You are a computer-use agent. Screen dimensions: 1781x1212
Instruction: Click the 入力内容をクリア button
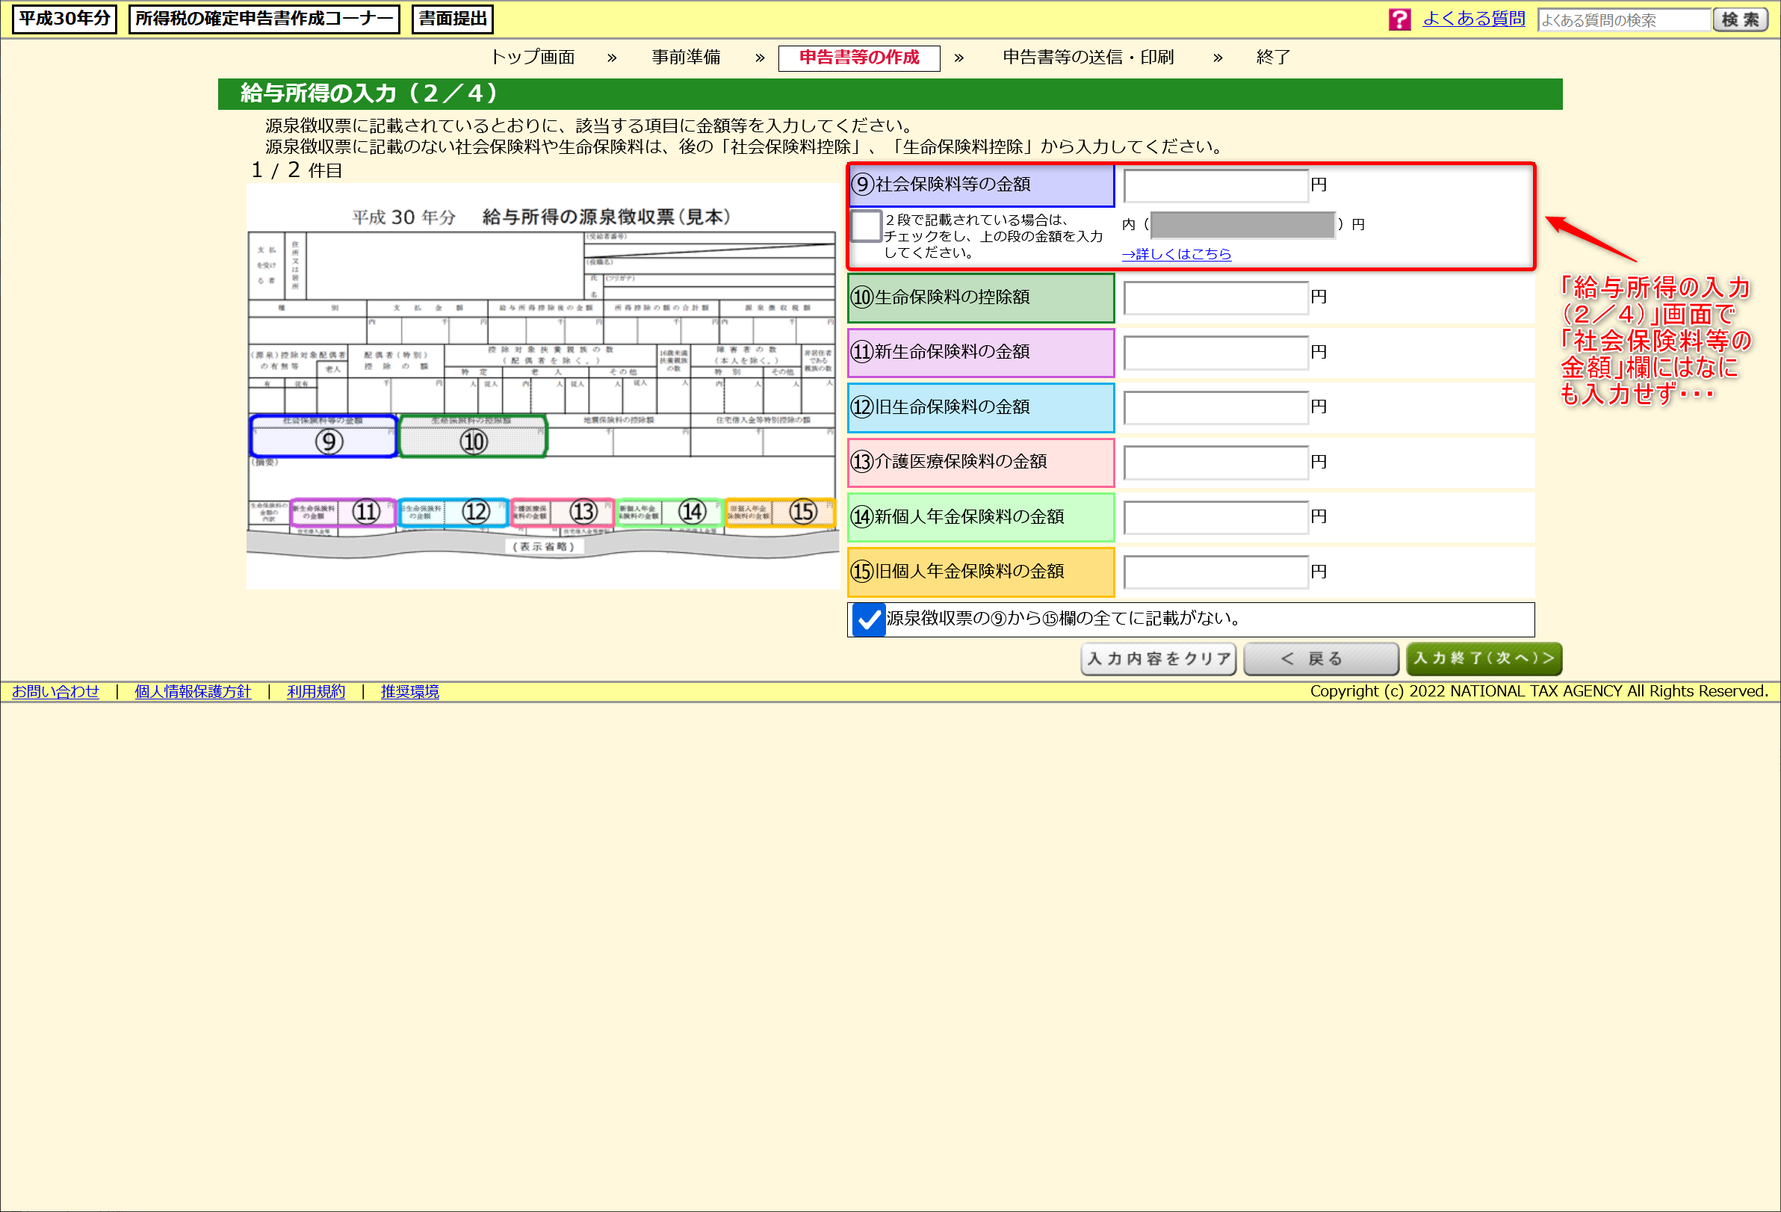(1158, 658)
